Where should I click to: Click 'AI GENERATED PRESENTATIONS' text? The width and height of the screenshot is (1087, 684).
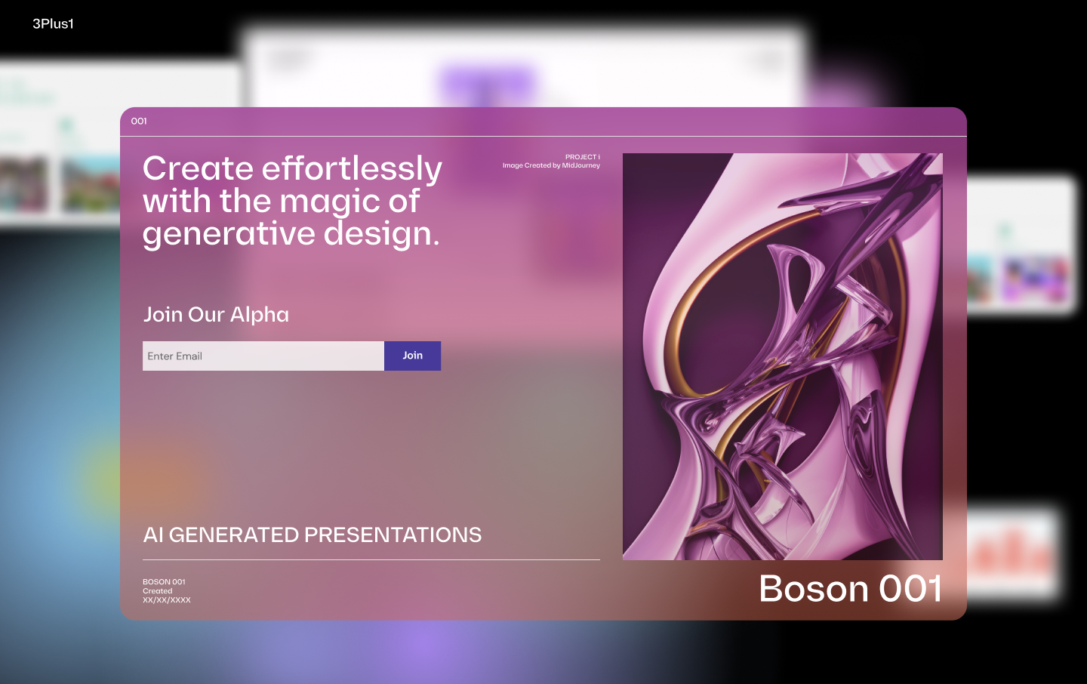313,535
